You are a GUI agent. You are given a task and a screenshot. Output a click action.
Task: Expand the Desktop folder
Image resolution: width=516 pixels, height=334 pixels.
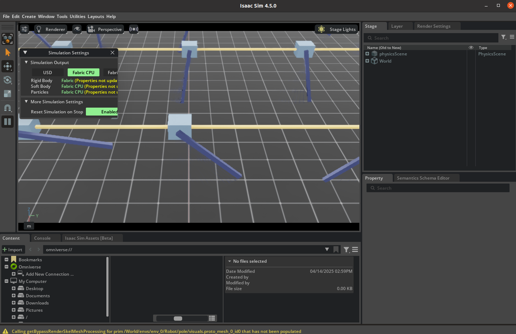[14, 288]
